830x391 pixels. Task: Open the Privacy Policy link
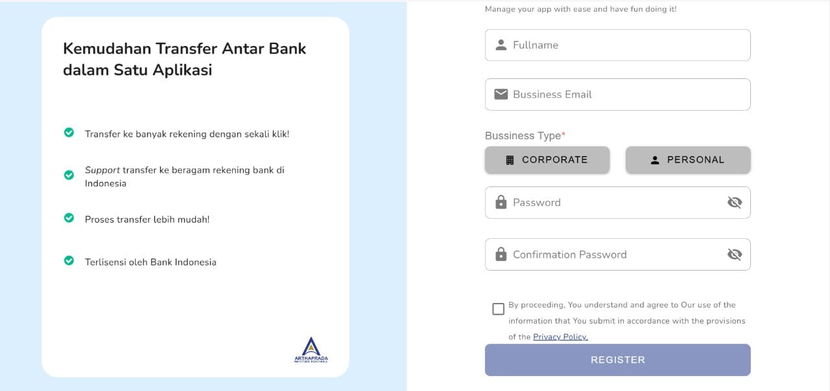coord(560,337)
